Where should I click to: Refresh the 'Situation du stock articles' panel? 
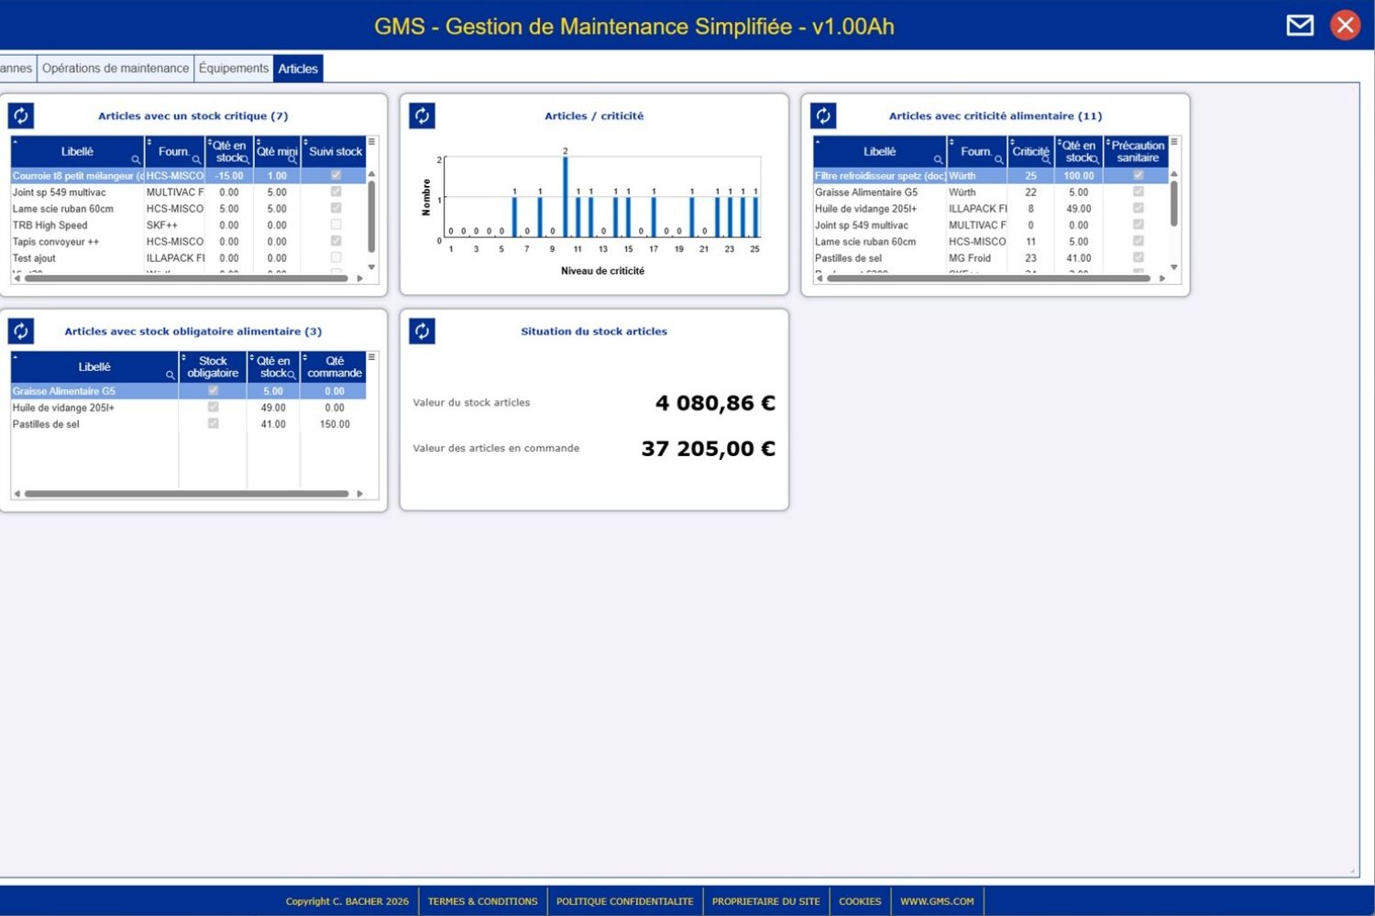click(x=422, y=331)
